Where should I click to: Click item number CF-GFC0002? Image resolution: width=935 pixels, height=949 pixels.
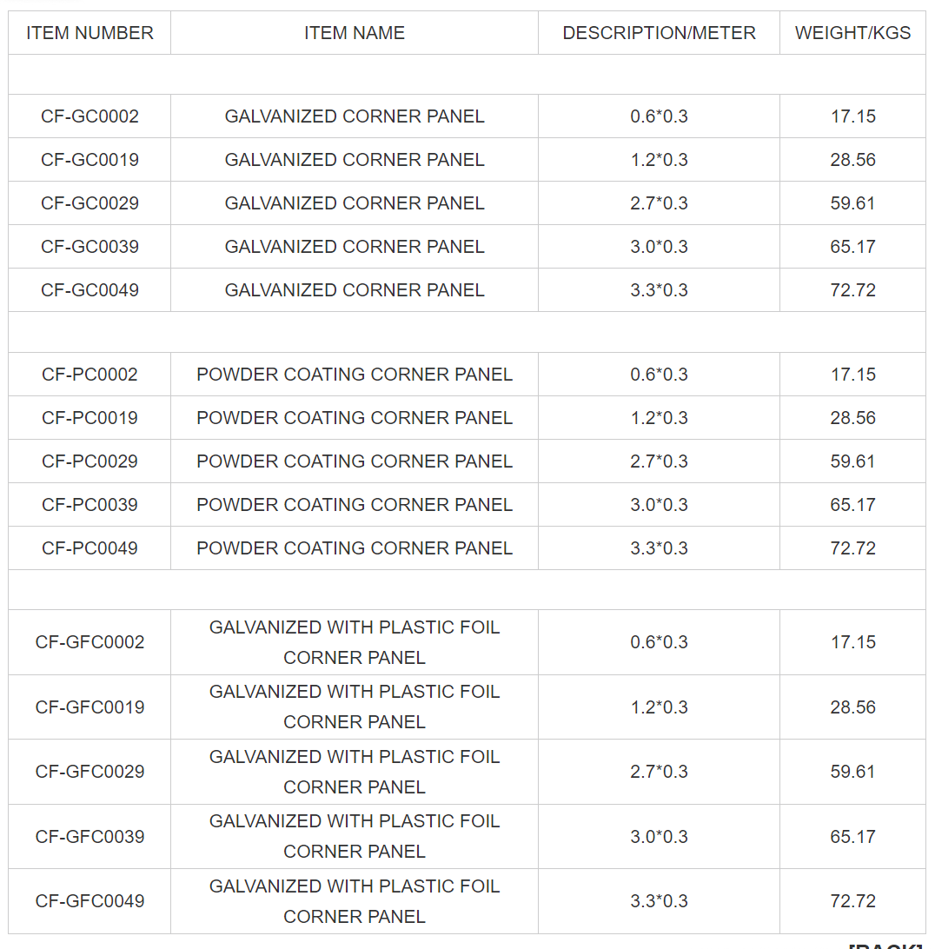pyautogui.click(x=90, y=642)
